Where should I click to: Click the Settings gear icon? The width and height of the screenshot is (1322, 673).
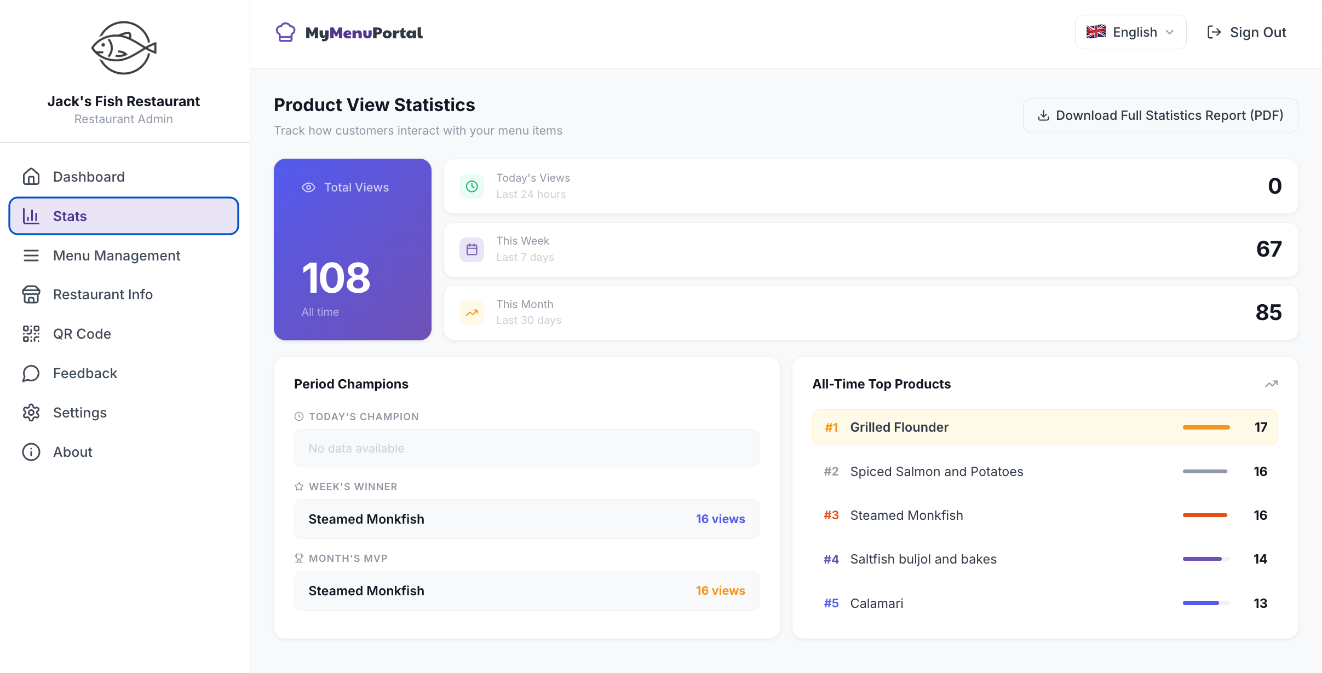pyautogui.click(x=31, y=413)
